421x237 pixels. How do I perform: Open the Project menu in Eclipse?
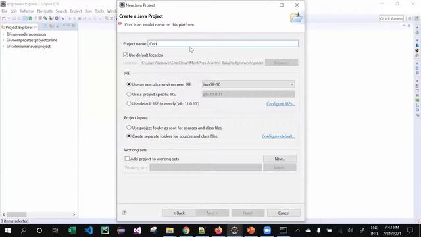tap(76, 11)
